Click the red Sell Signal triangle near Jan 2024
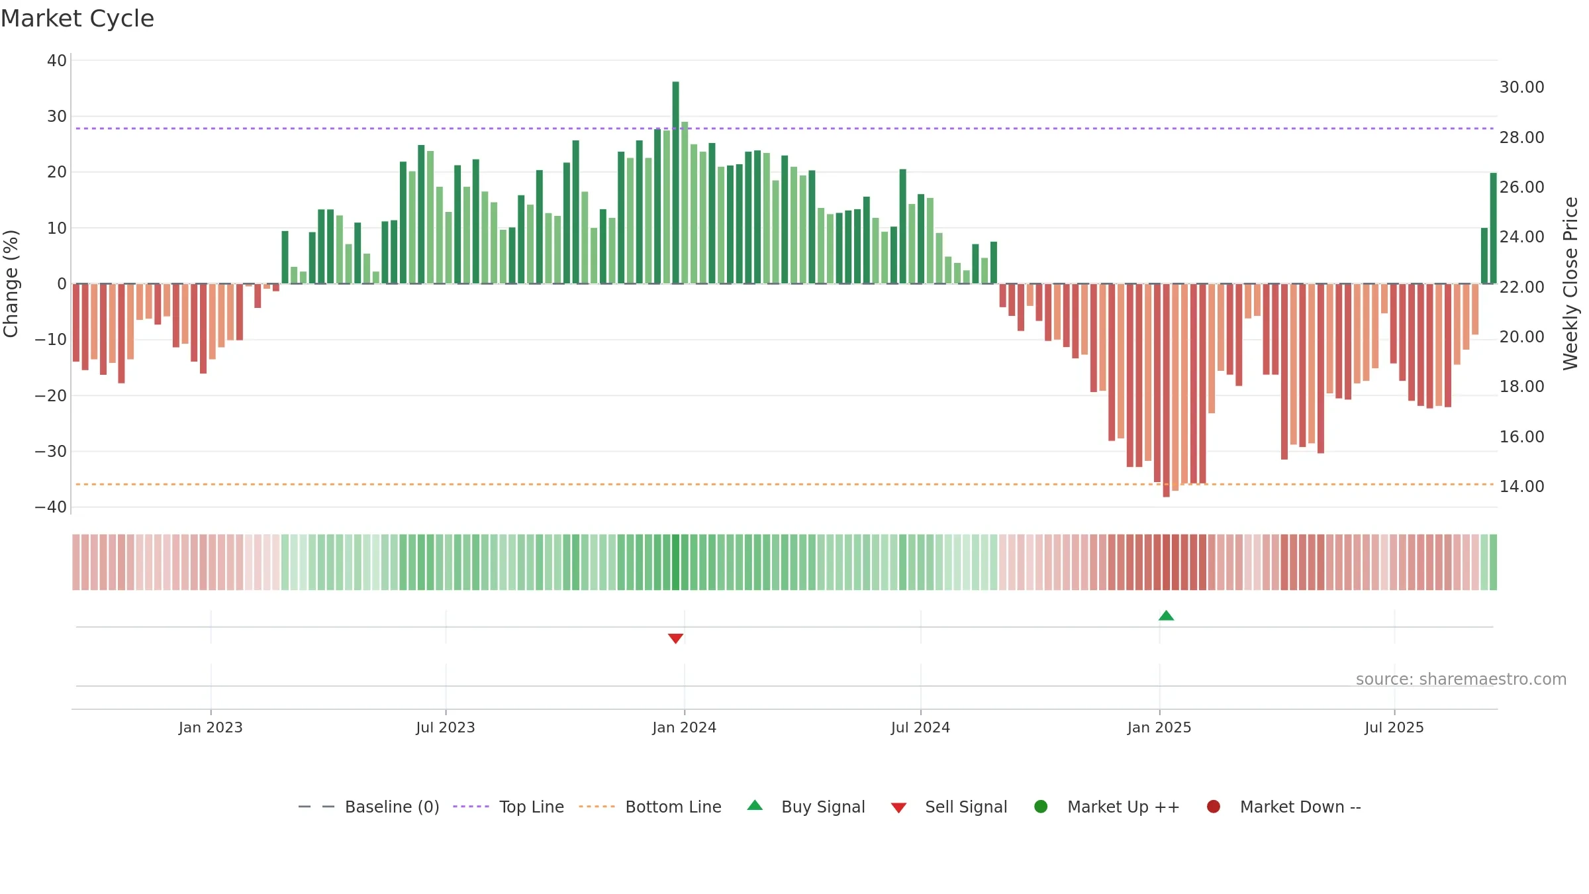1589x894 pixels. pos(675,638)
